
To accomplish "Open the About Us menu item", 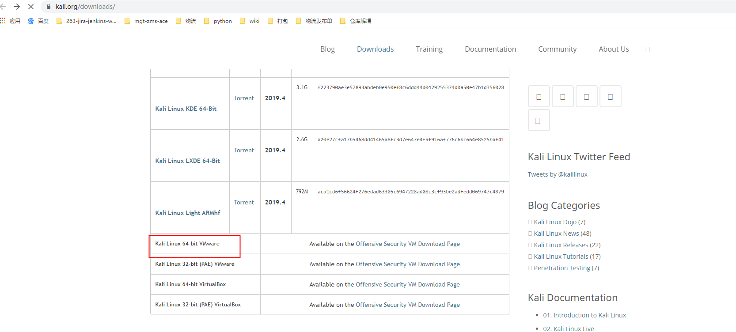I will point(614,49).
